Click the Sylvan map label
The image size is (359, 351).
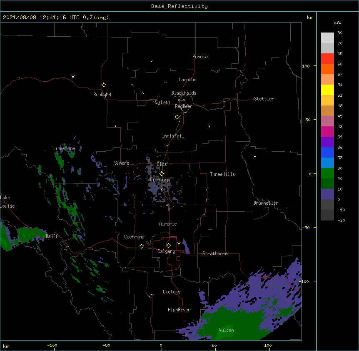[x=162, y=102]
